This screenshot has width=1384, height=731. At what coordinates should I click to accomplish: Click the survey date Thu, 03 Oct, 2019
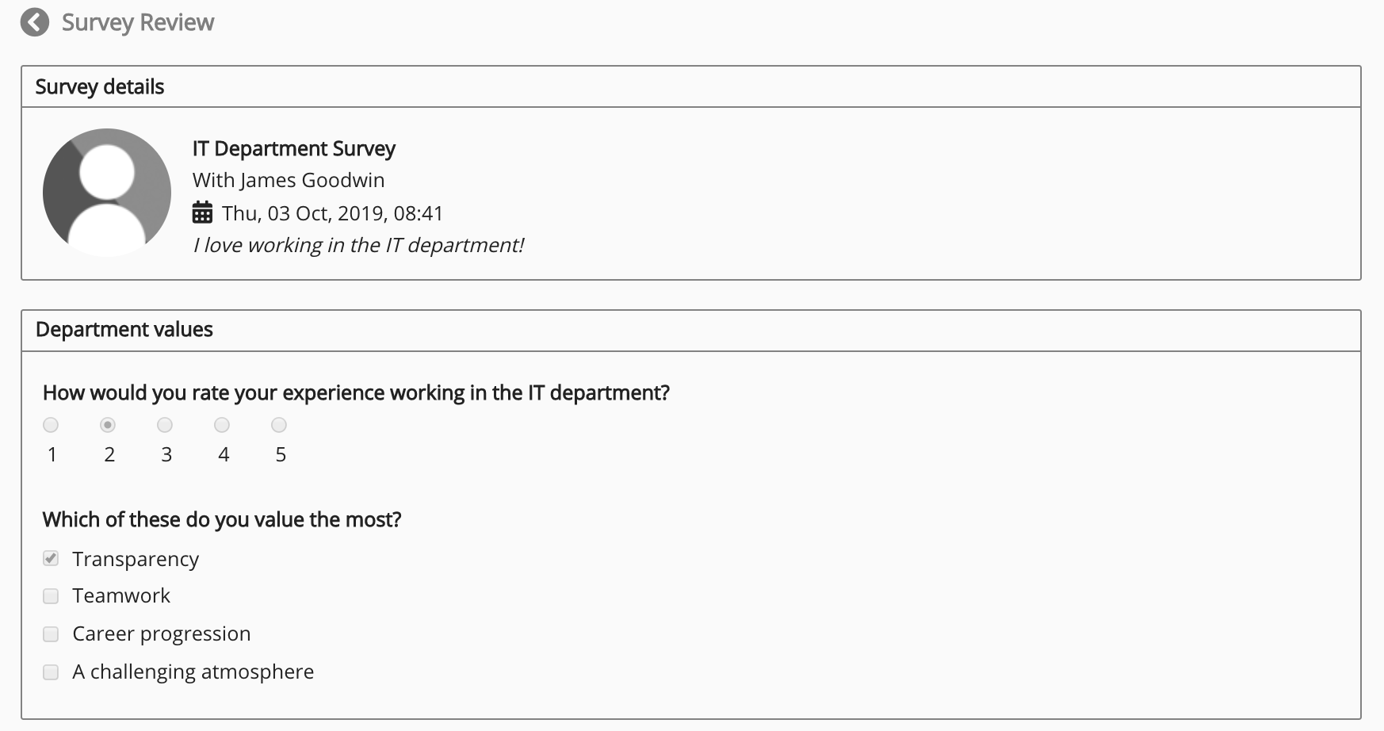coord(332,213)
